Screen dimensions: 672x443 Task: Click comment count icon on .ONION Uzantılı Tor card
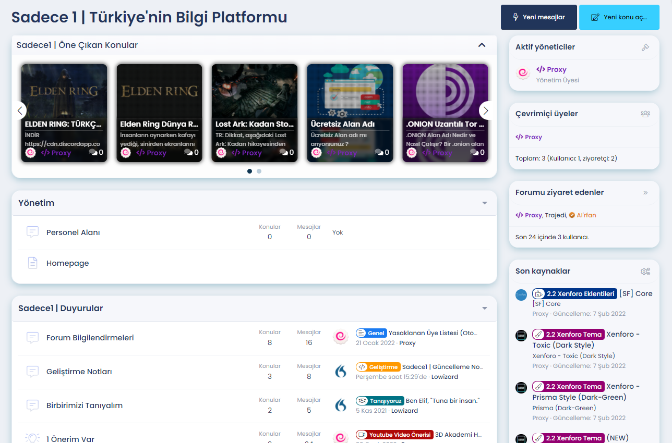pos(474,152)
